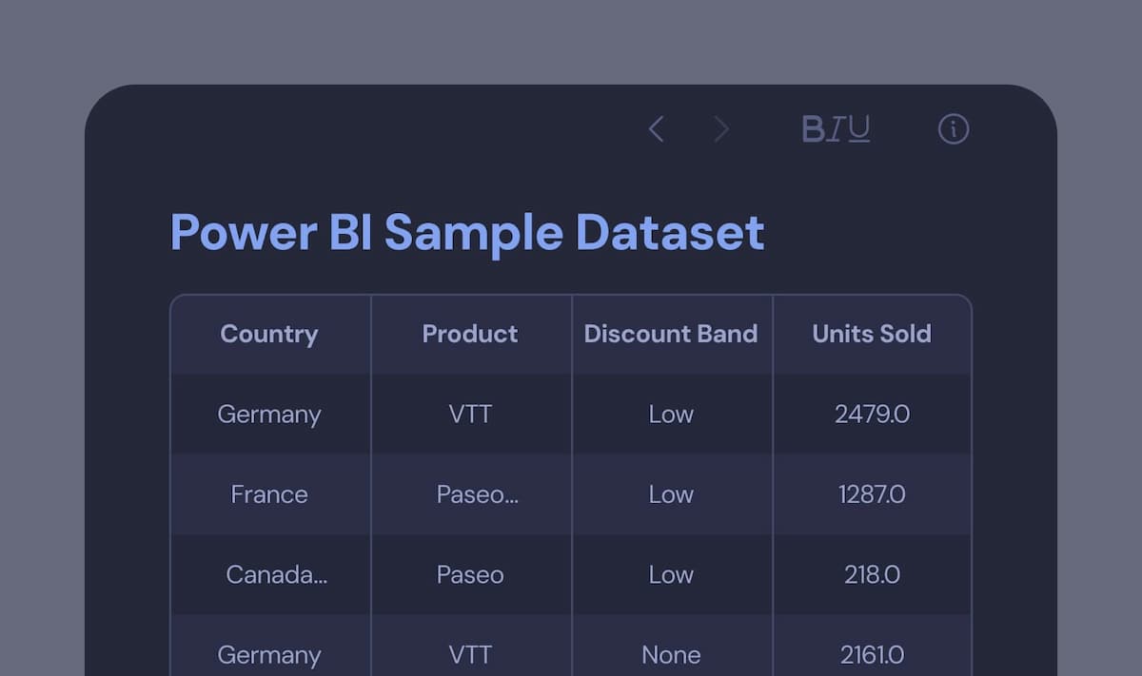
Task: Select the None discount band cell
Action: tap(671, 655)
